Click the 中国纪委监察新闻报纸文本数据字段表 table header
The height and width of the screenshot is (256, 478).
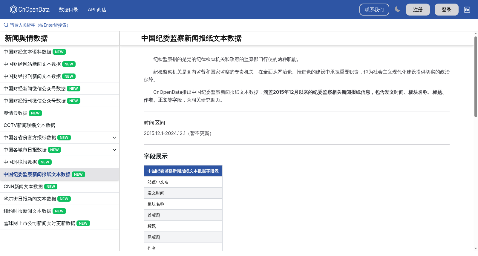pyautogui.click(x=183, y=171)
